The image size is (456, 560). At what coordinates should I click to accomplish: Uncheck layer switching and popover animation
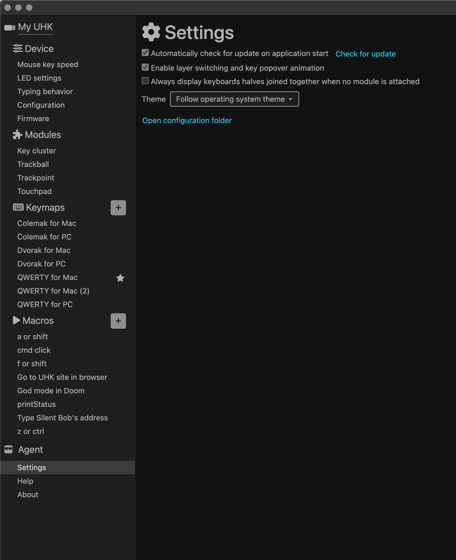[145, 67]
